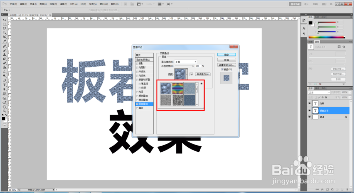Toggle Quick Mask mode icon
This screenshot has height=193, width=354.
click(x=4, y=125)
